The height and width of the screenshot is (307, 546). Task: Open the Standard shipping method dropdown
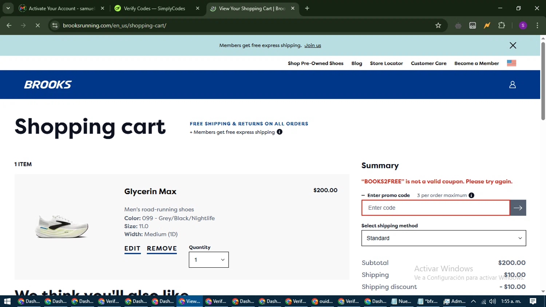(444, 238)
